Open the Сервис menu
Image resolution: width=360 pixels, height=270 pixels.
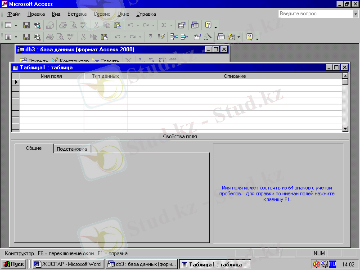(x=102, y=14)
